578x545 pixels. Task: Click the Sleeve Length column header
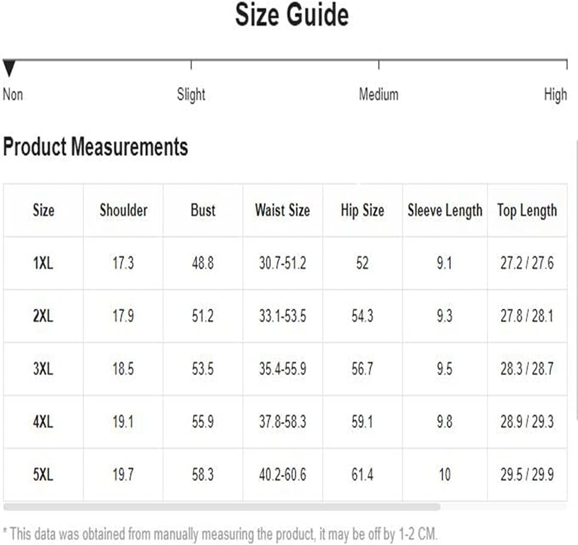tap(445, 211)
